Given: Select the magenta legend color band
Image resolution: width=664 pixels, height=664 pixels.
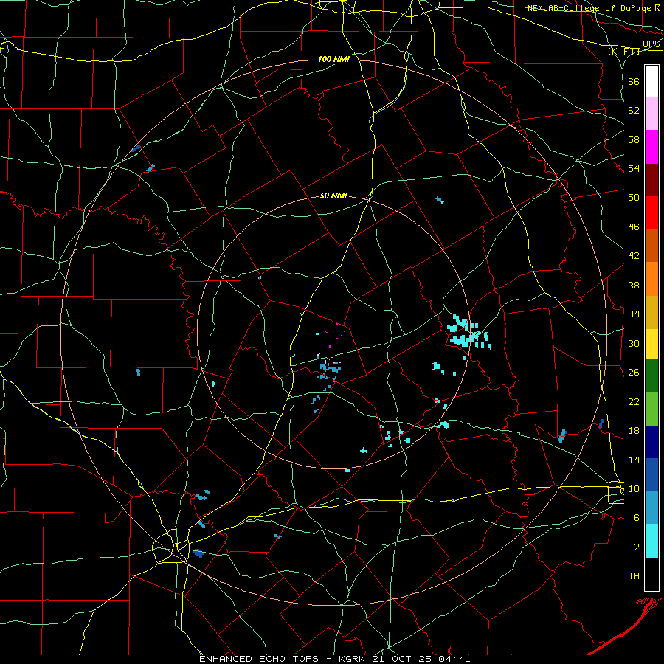Looking at the screenshot, I should [651, 147].
